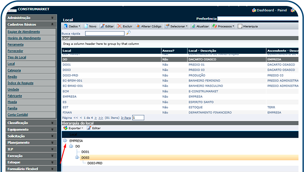
Task: Open the Dashboard - Painel icon
Action: point(254,10)
